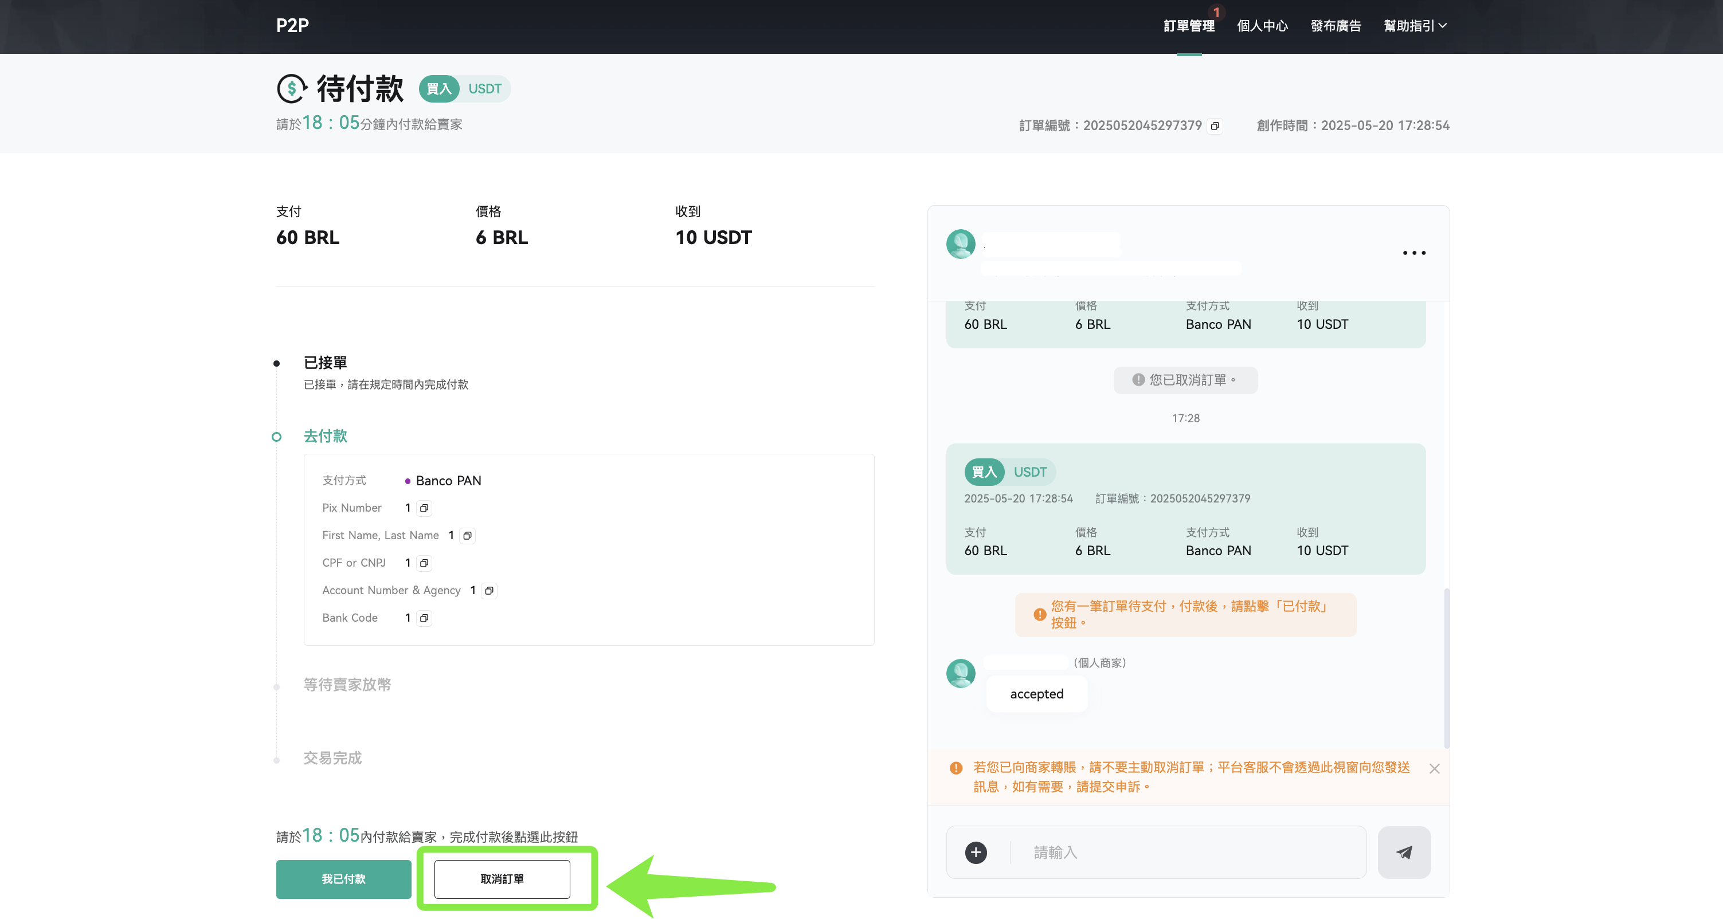Click the 我已付款 button
The width and height of the screenshot is (1723, 919).
(x=343, y=879)
